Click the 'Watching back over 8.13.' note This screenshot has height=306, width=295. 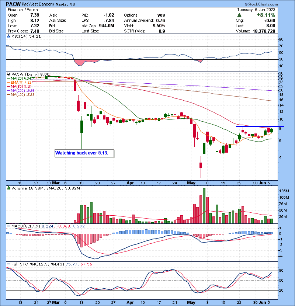84,153
